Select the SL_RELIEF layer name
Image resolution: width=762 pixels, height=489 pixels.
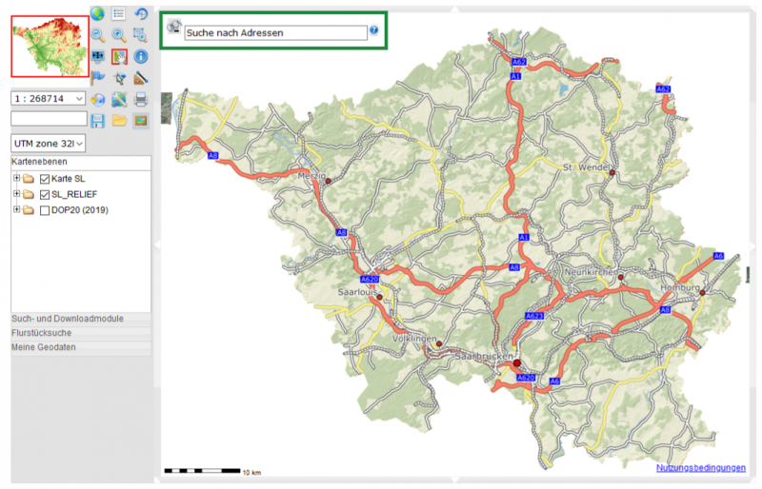(x=74, y=194)
